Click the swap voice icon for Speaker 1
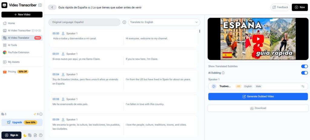310x140 pixels. point(303,86)
